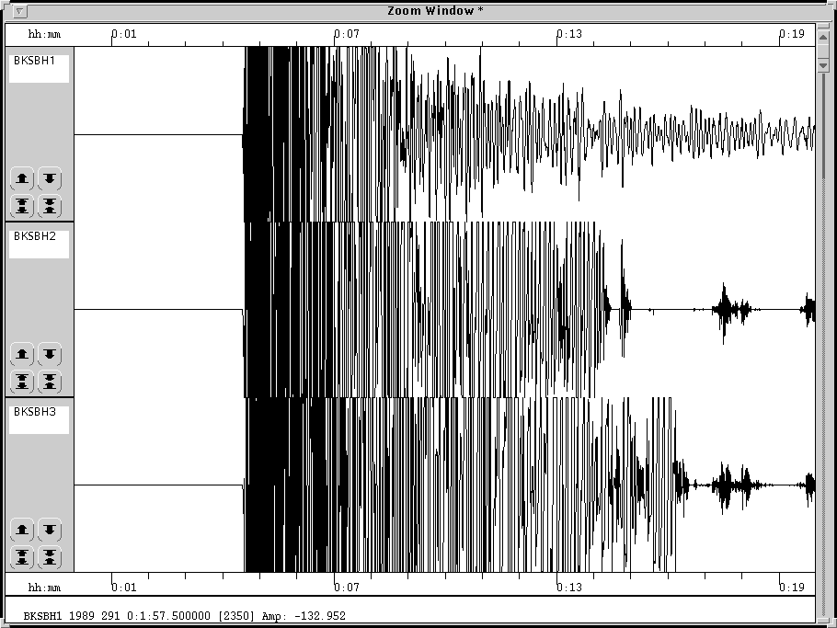Image resolution: width=837 pixels, height=628 pixels.
Task: Click the single up-arrow button for BKSBH1
Action: pyautogui.click(x=22, y=178)
